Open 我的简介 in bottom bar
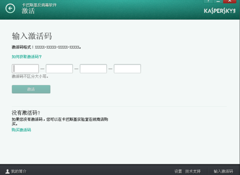The image size is (240, 175). click(19, 171)
